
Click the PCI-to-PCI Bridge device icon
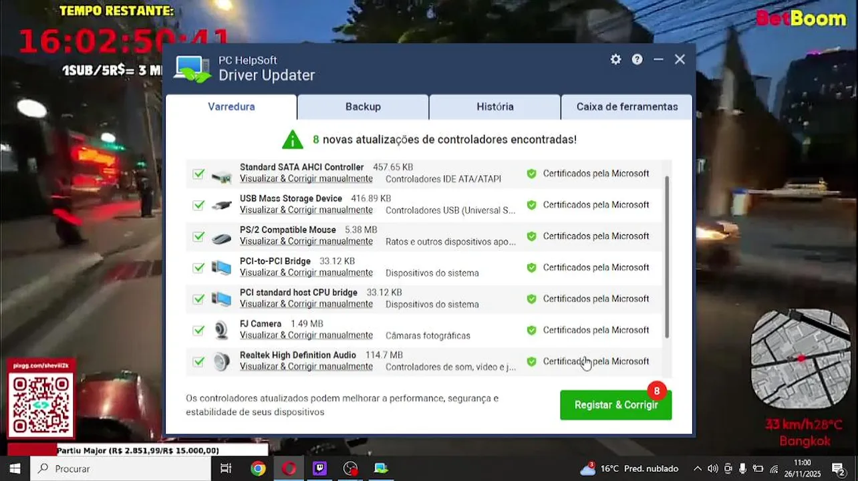coord(221,268)
